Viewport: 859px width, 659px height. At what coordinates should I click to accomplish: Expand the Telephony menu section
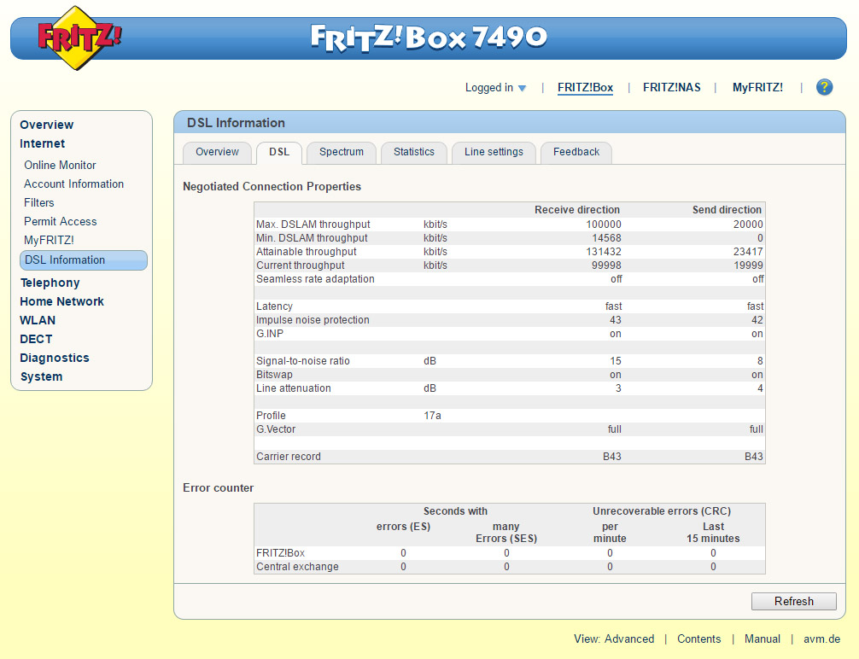[50, 283]
